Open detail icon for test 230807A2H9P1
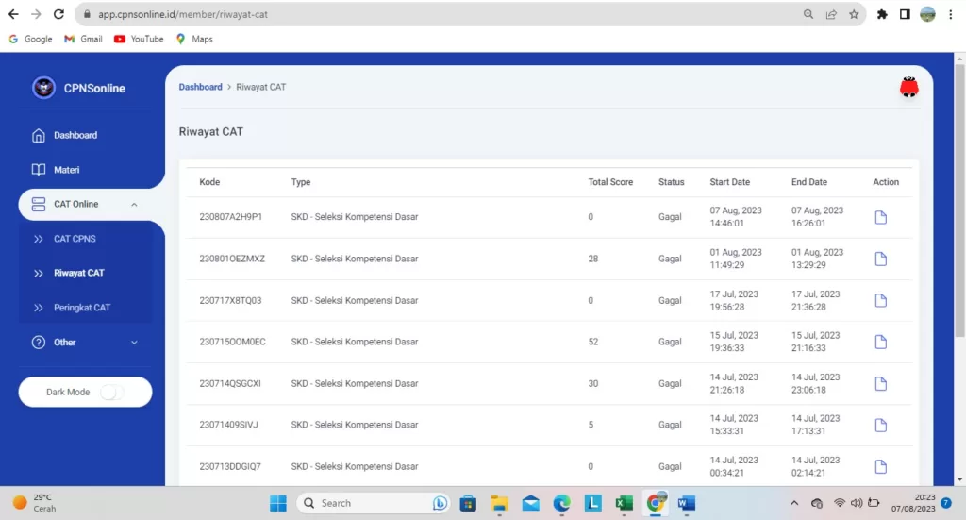This screenshot has width=966, height=520. (x=880, y=218)
